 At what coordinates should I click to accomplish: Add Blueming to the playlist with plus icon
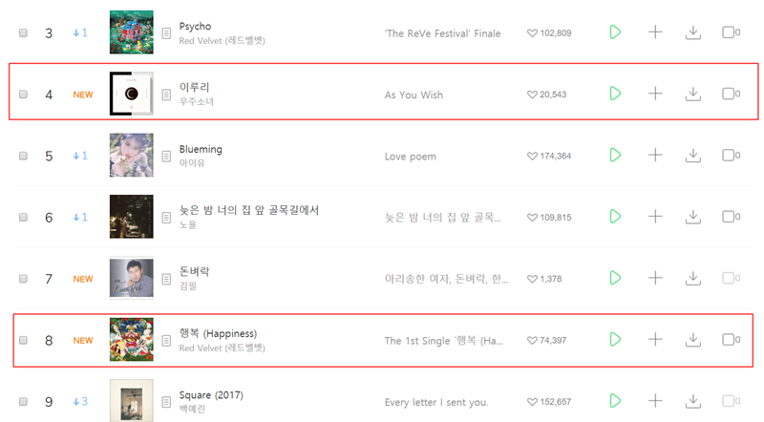[x=655, y=155]
